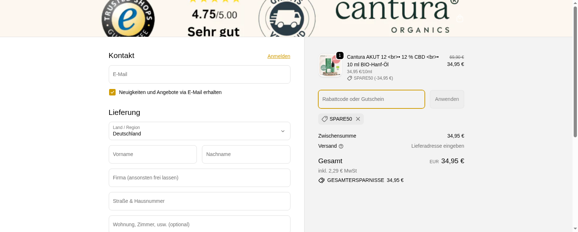
Task: Click the '34,95 €/10ml' unit price
Action: coord(359,72)
